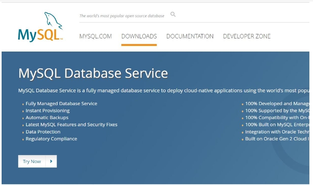Click the MySQL Database Service heading
The height and width of the screenshot is (185, 313).
point(93,73)
